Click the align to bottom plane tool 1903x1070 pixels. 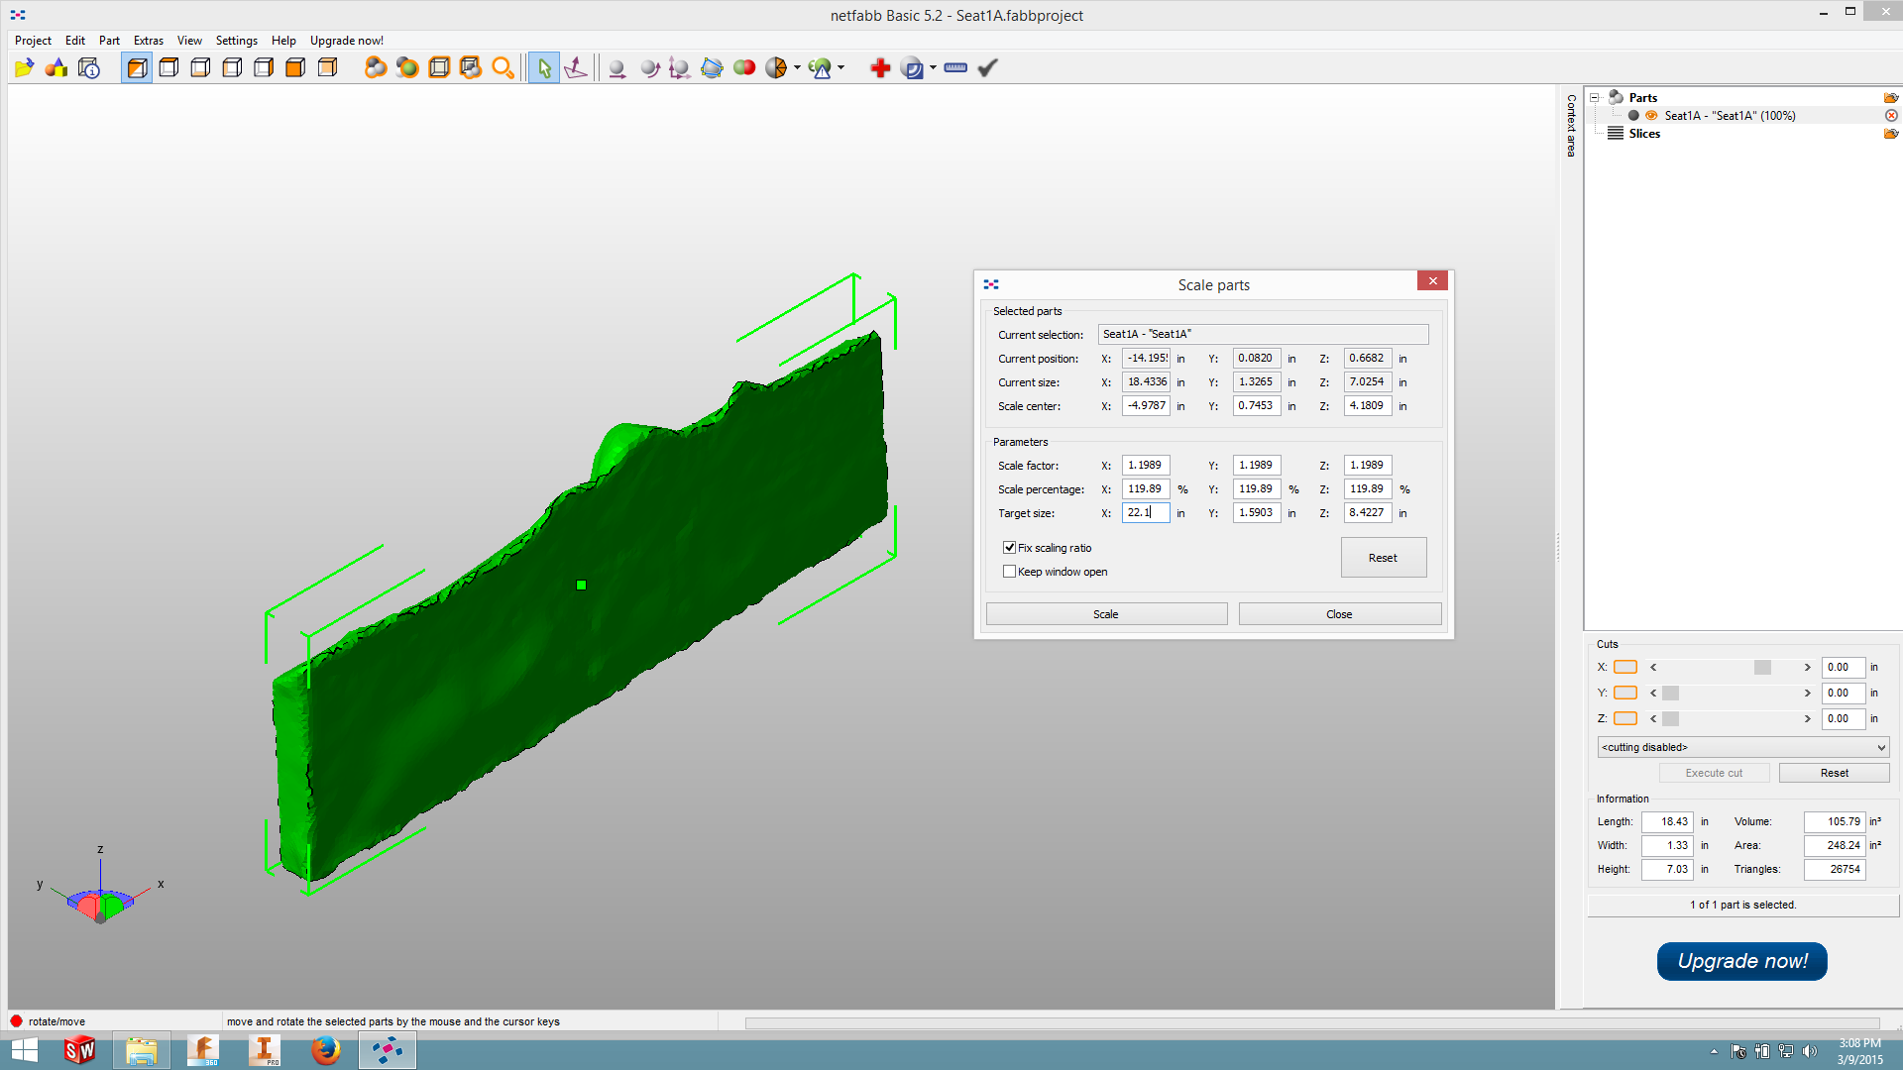[576, 67]
